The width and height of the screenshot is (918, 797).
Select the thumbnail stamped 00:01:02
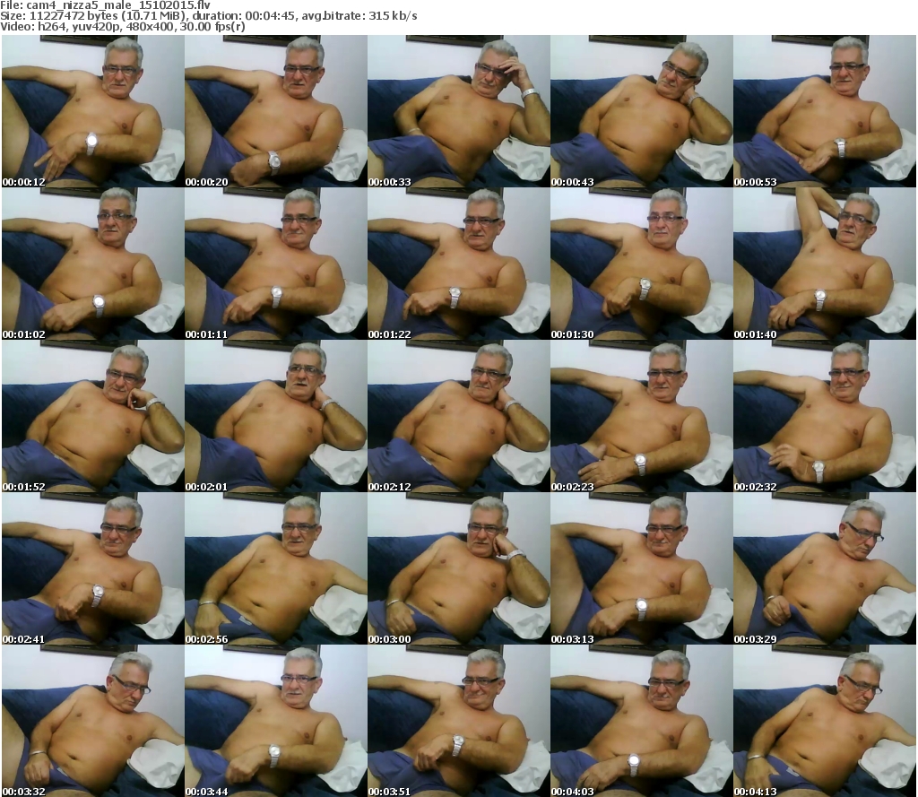coord(93,264)
